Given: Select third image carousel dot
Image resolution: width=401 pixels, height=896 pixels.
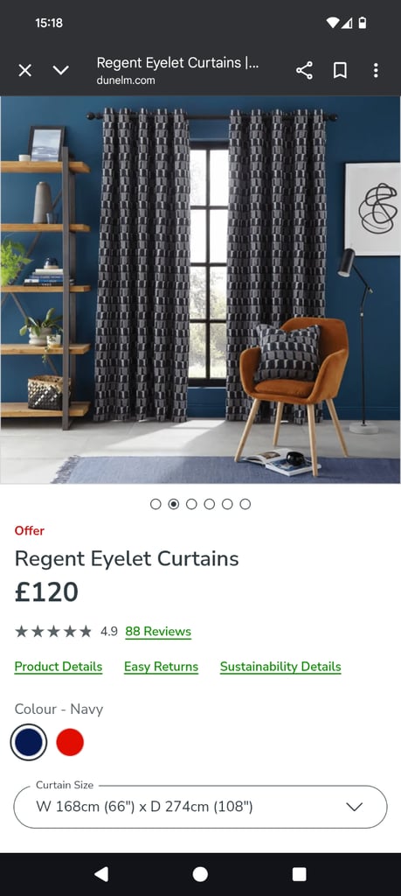Looking at the screenshot, I should point(191,504).
